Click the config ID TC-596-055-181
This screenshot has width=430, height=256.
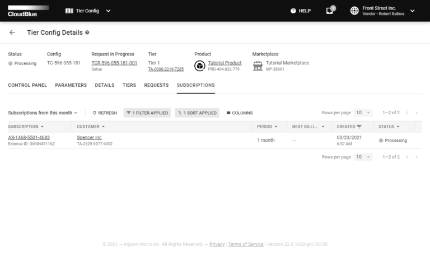coord(64,63)
